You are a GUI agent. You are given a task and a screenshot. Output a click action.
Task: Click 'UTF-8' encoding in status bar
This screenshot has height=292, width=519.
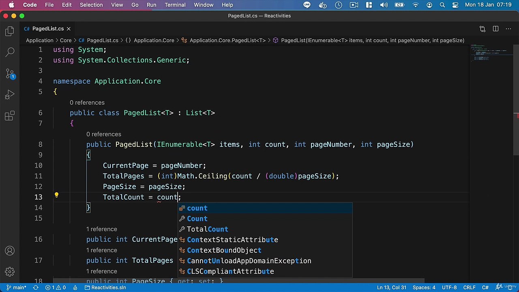pos(449,288)
